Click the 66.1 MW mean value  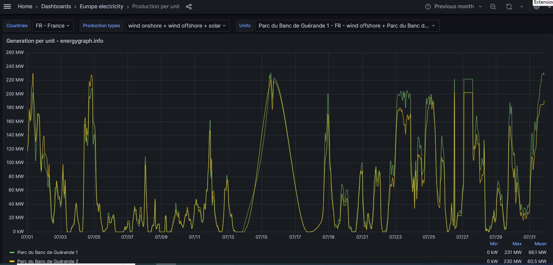pos(537,252)
